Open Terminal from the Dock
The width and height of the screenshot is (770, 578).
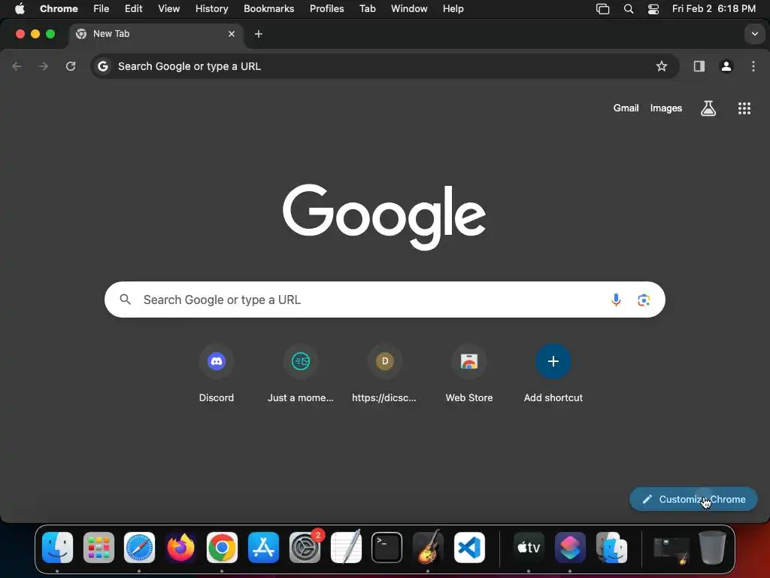[387, 548]
